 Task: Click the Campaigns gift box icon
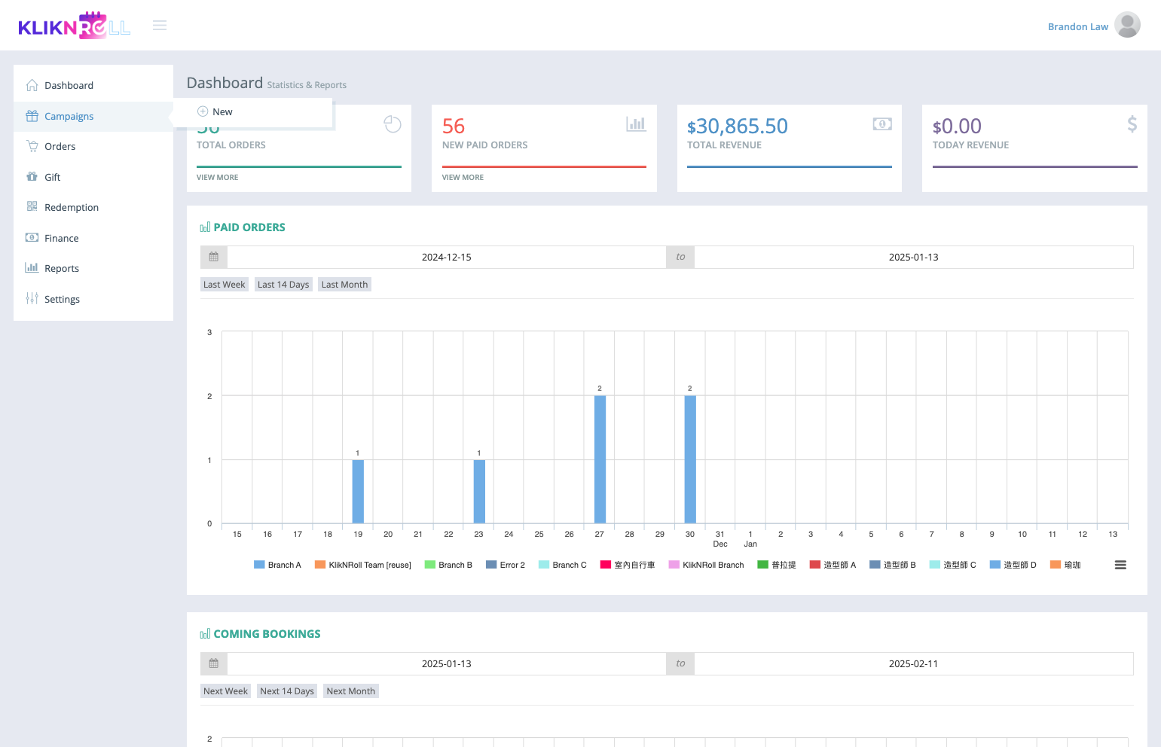32,116
